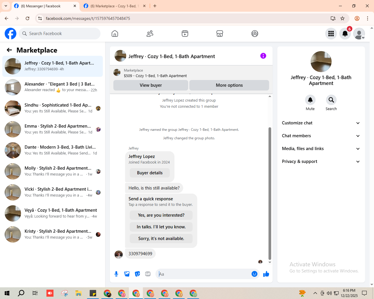This screenshot has width=374, height=299.
Task: Open the Dante Modern 3-Bed conversation
Action: point(53,150)
